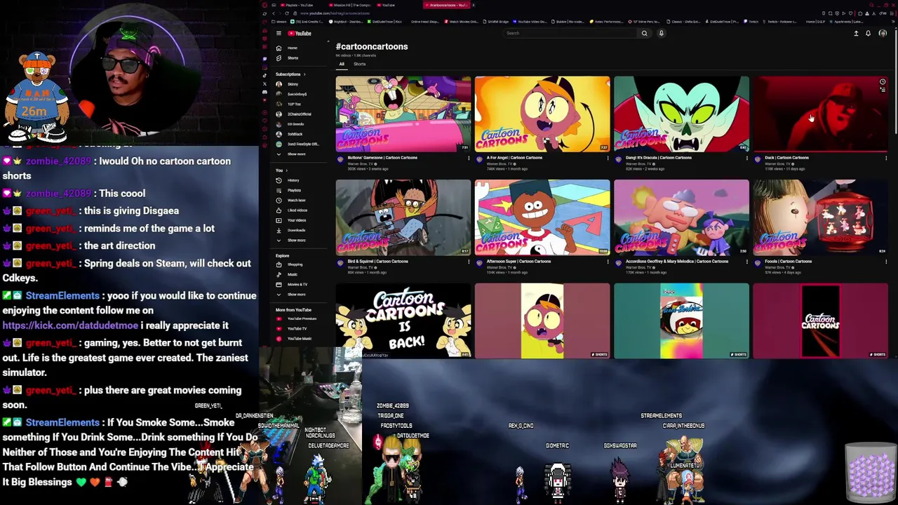Open Movies & TV under Explore
This screenshot has height=505, width=898.
(x=292, y=284)
